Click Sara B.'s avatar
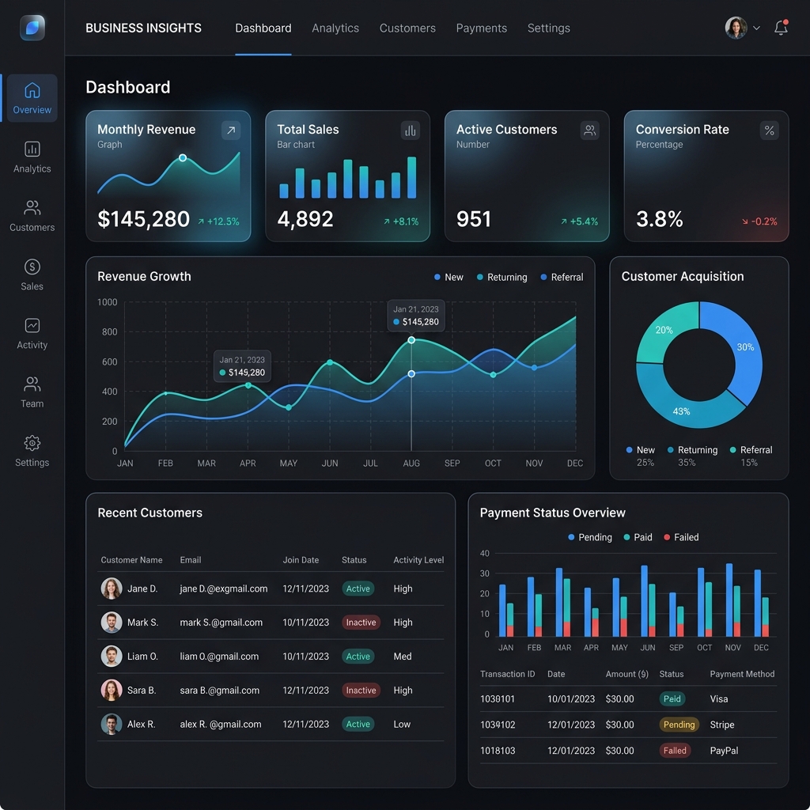Image resolution: width=810 pixels, height=810 pixels. 111,690
